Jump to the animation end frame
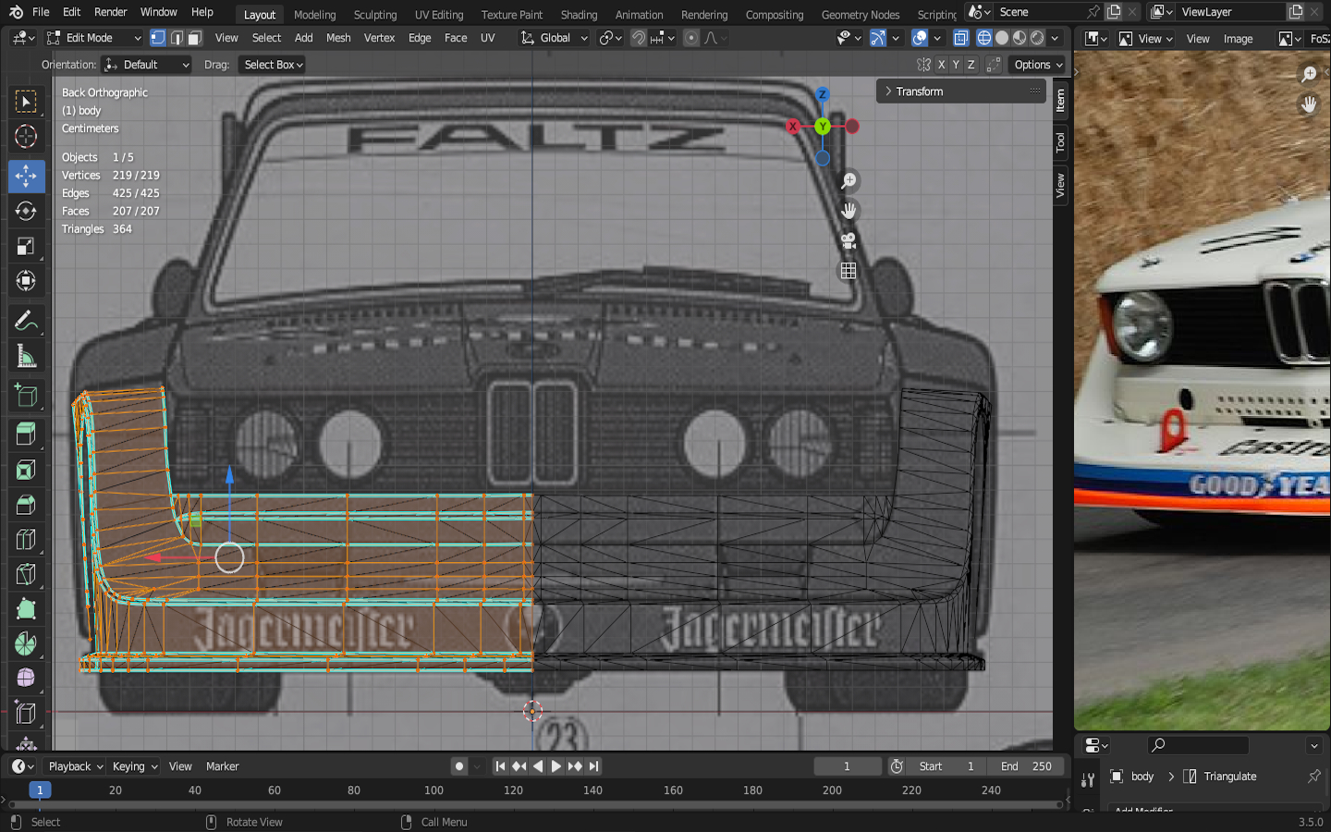The width and height of the screenshot is (1331, 832). [594, 766]
